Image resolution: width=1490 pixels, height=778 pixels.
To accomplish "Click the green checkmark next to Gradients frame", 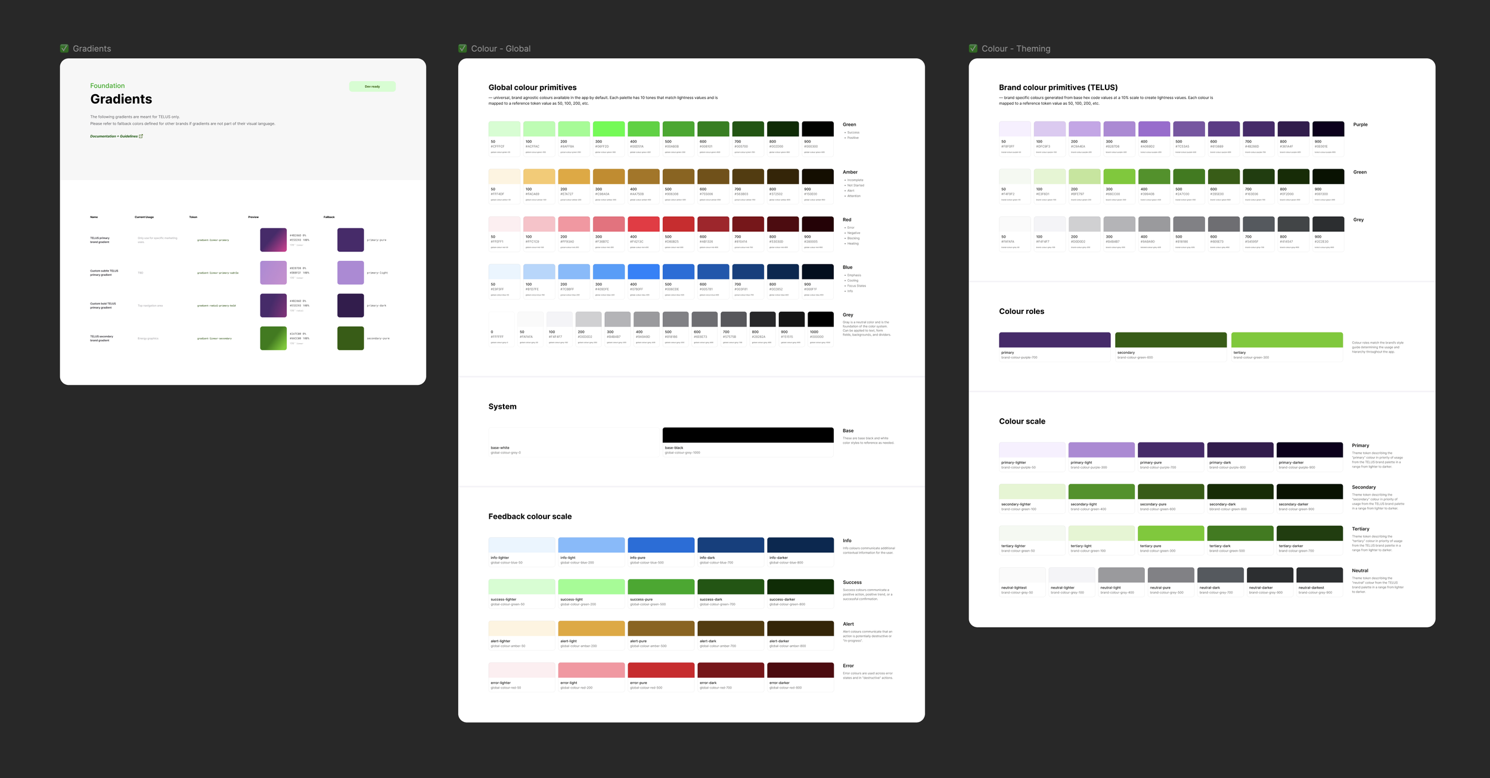I will click(64, 48).
